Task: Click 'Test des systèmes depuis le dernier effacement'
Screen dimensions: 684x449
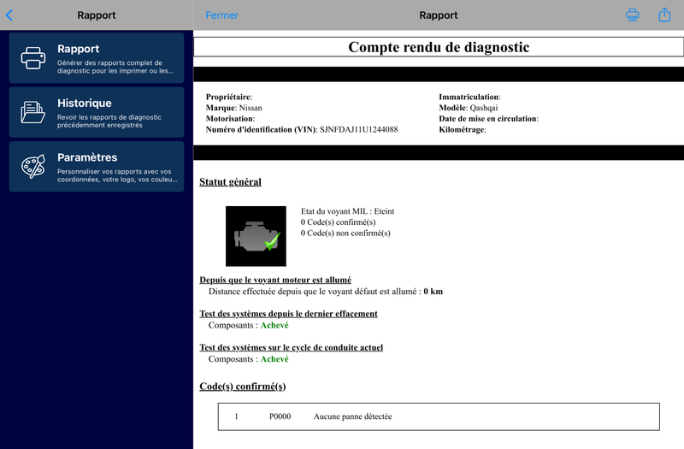Action: click(x=288, y=314)
